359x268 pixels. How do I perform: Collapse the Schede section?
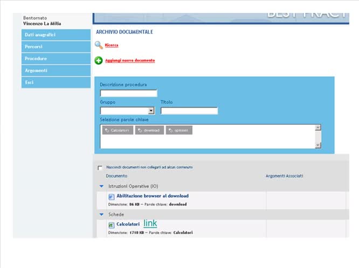click(x=101, y=214)
